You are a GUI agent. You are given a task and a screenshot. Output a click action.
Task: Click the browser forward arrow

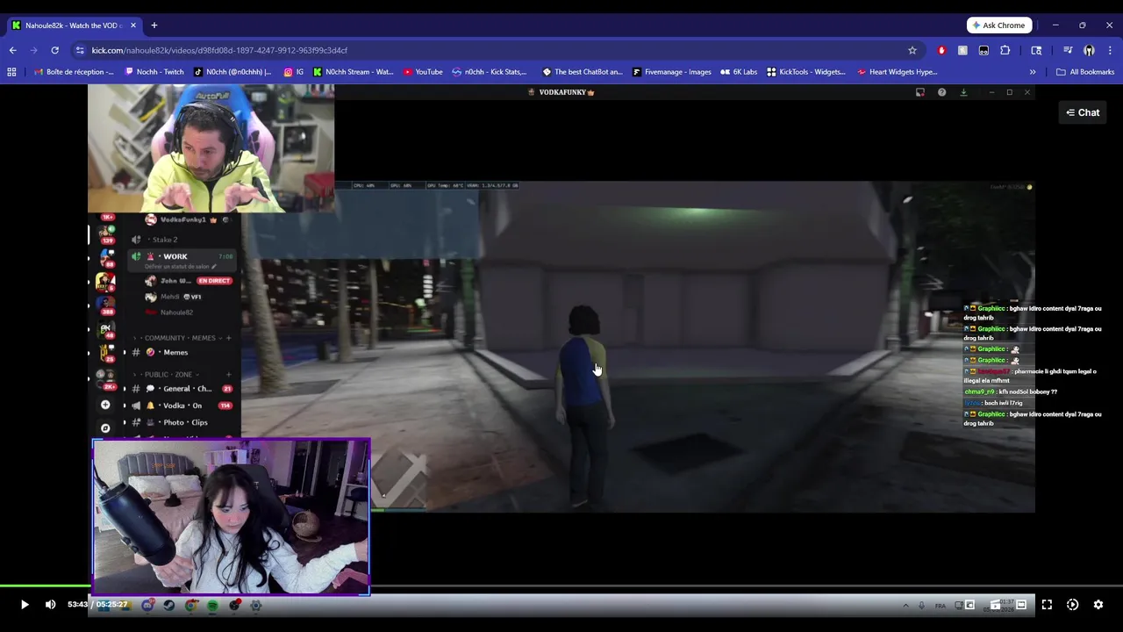coord(33,50)
